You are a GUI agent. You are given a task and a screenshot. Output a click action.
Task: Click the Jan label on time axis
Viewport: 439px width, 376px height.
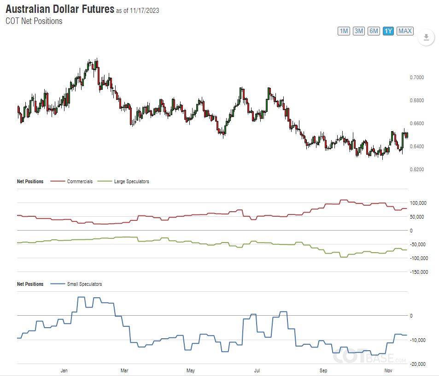[64, 370]
